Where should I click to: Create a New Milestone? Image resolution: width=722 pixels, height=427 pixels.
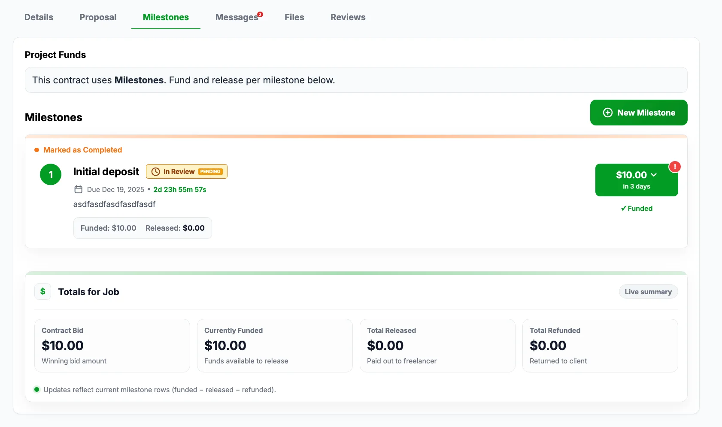pos(639,113)
